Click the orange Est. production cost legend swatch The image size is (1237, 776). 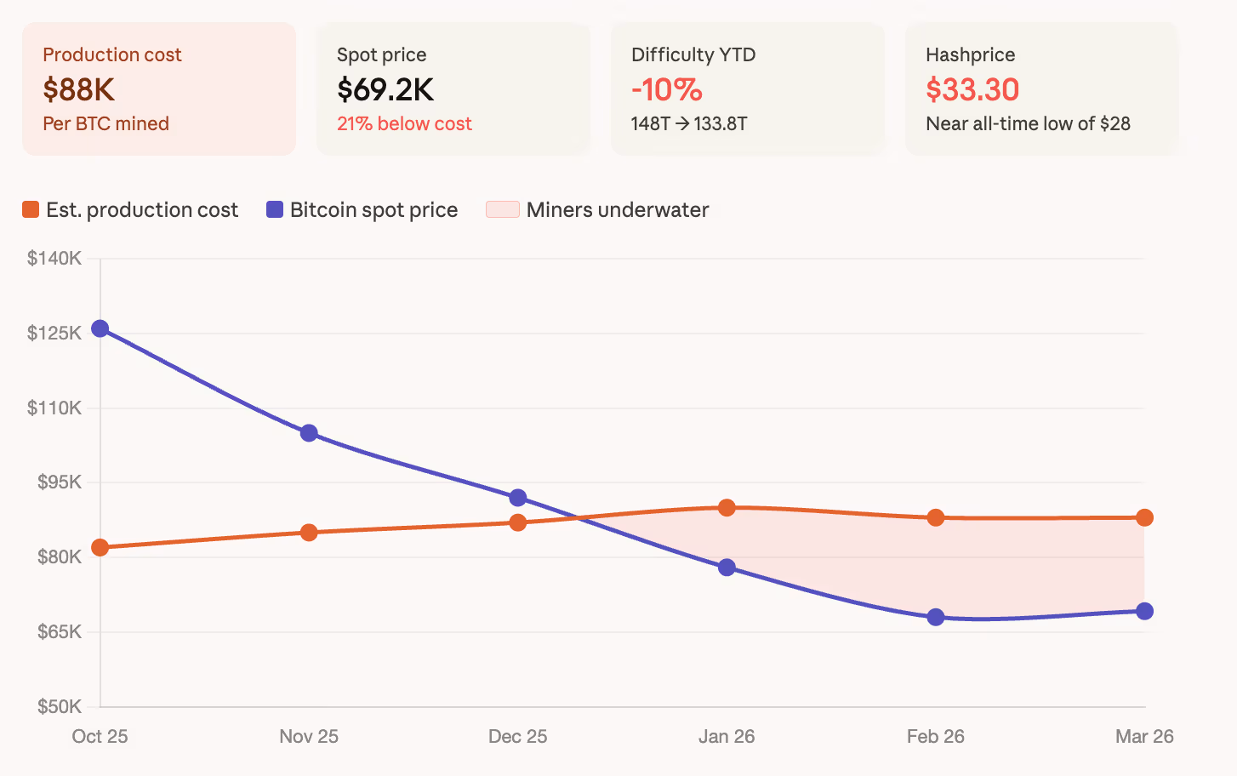[31, 209]
